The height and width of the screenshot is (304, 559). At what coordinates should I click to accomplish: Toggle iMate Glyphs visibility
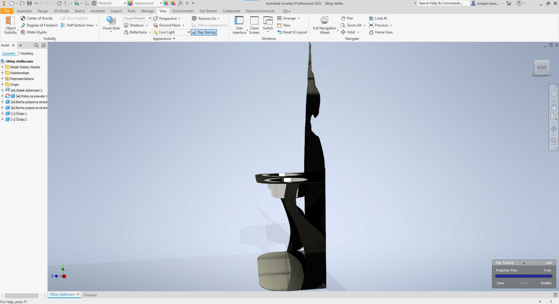[x=34, y=32]
